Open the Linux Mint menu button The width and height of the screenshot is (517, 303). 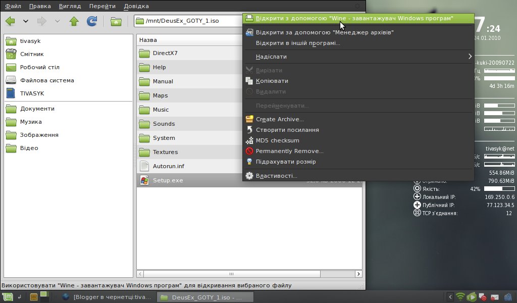coord(8,297)
